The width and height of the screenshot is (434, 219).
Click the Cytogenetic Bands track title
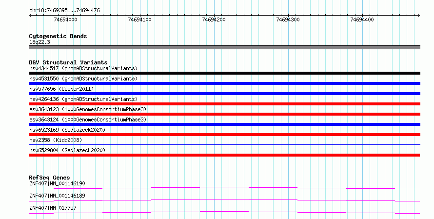pos(58,36)
